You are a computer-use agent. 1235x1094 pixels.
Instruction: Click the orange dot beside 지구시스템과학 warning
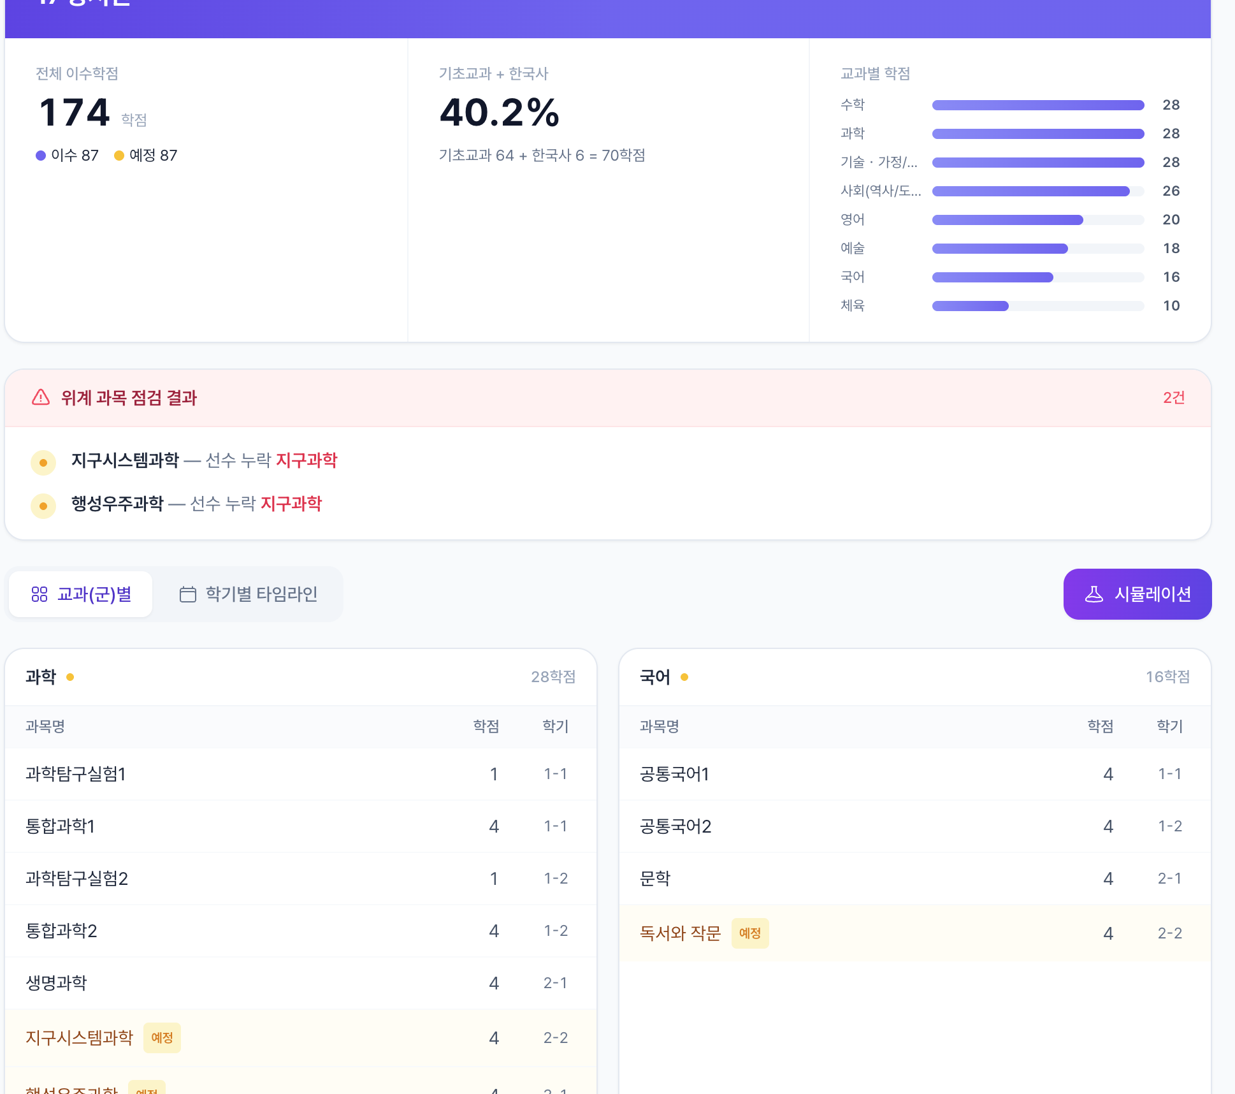(43, 462)
